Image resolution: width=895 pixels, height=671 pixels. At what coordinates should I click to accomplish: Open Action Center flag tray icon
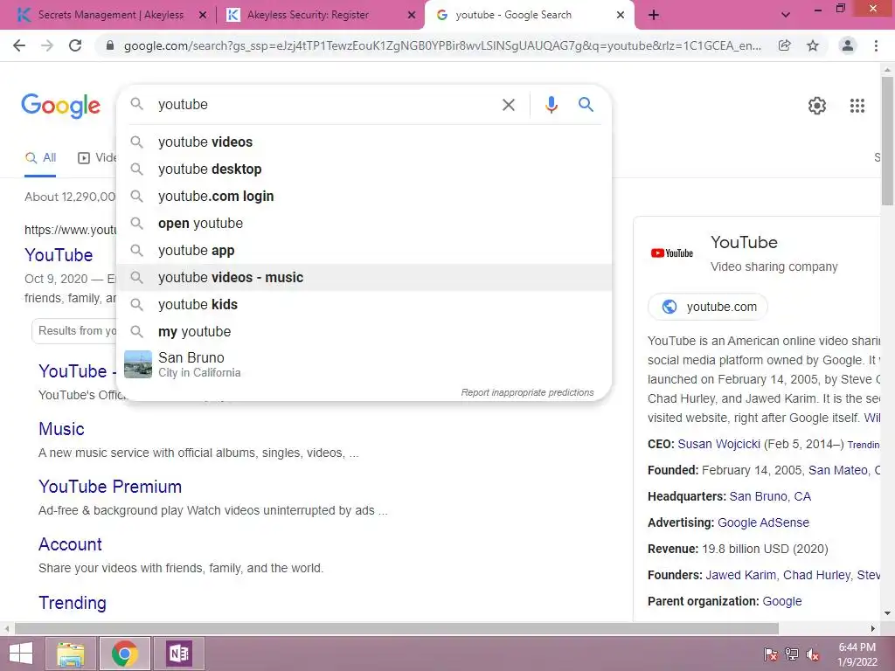click(x=771, y=654)
